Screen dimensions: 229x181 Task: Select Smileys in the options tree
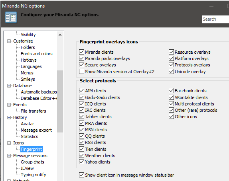28,79
